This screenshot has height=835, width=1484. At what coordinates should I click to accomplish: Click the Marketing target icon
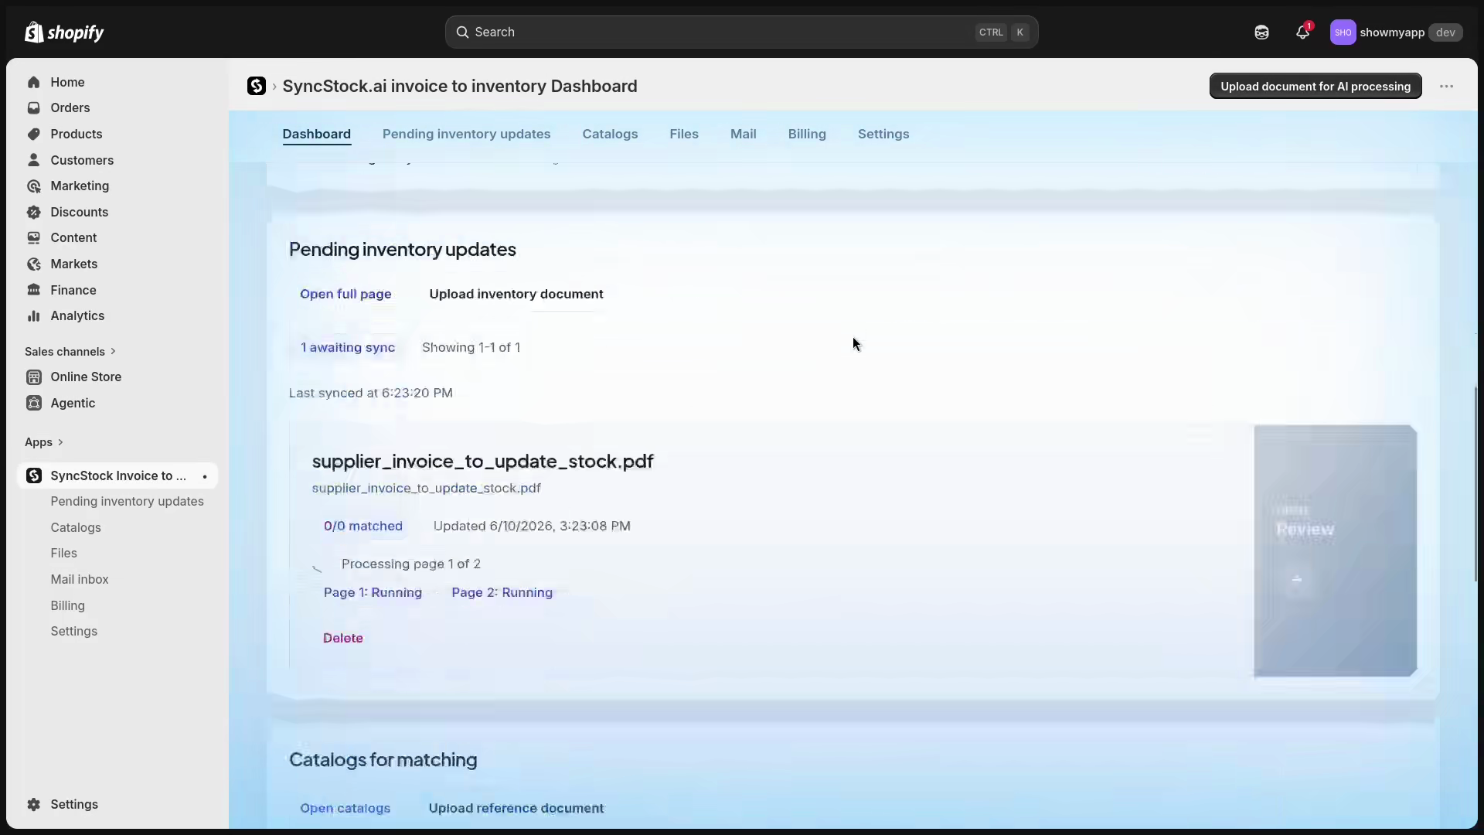click(x=33, y=186)
